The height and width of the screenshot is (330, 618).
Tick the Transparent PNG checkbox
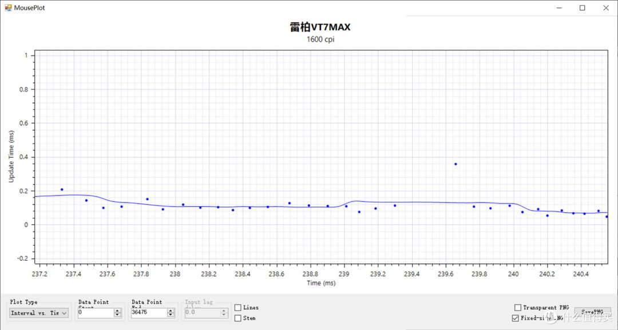tap(518, 307)
